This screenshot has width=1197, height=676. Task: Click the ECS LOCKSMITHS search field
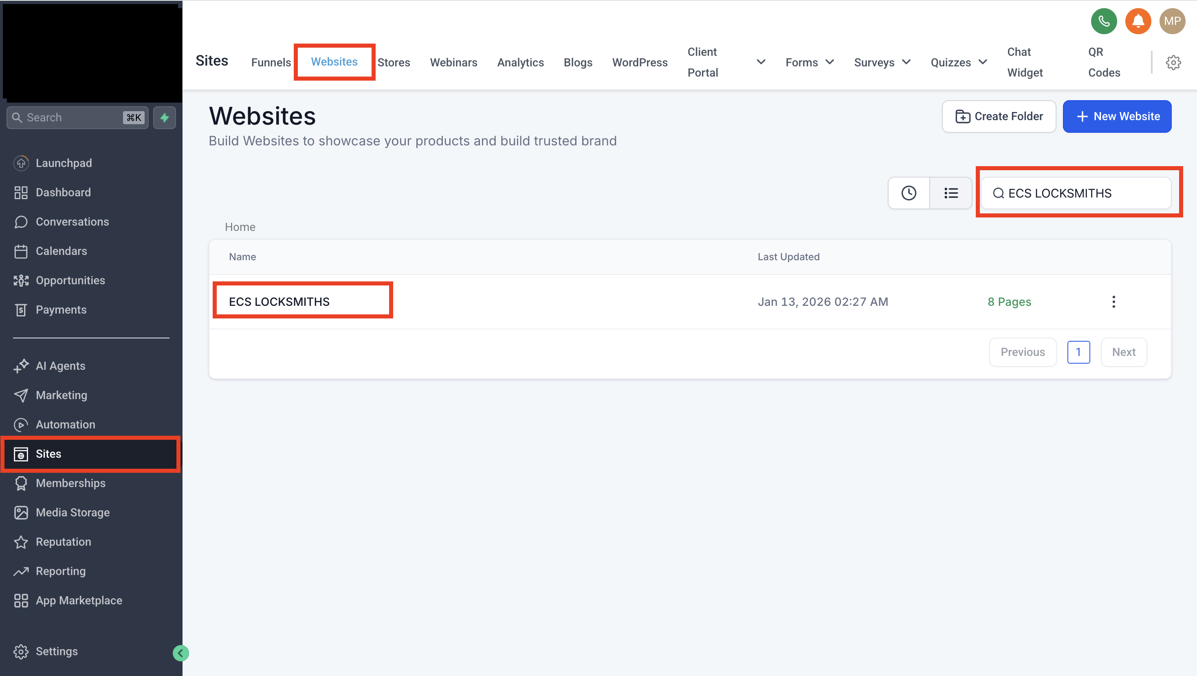tap(1078, 193)
